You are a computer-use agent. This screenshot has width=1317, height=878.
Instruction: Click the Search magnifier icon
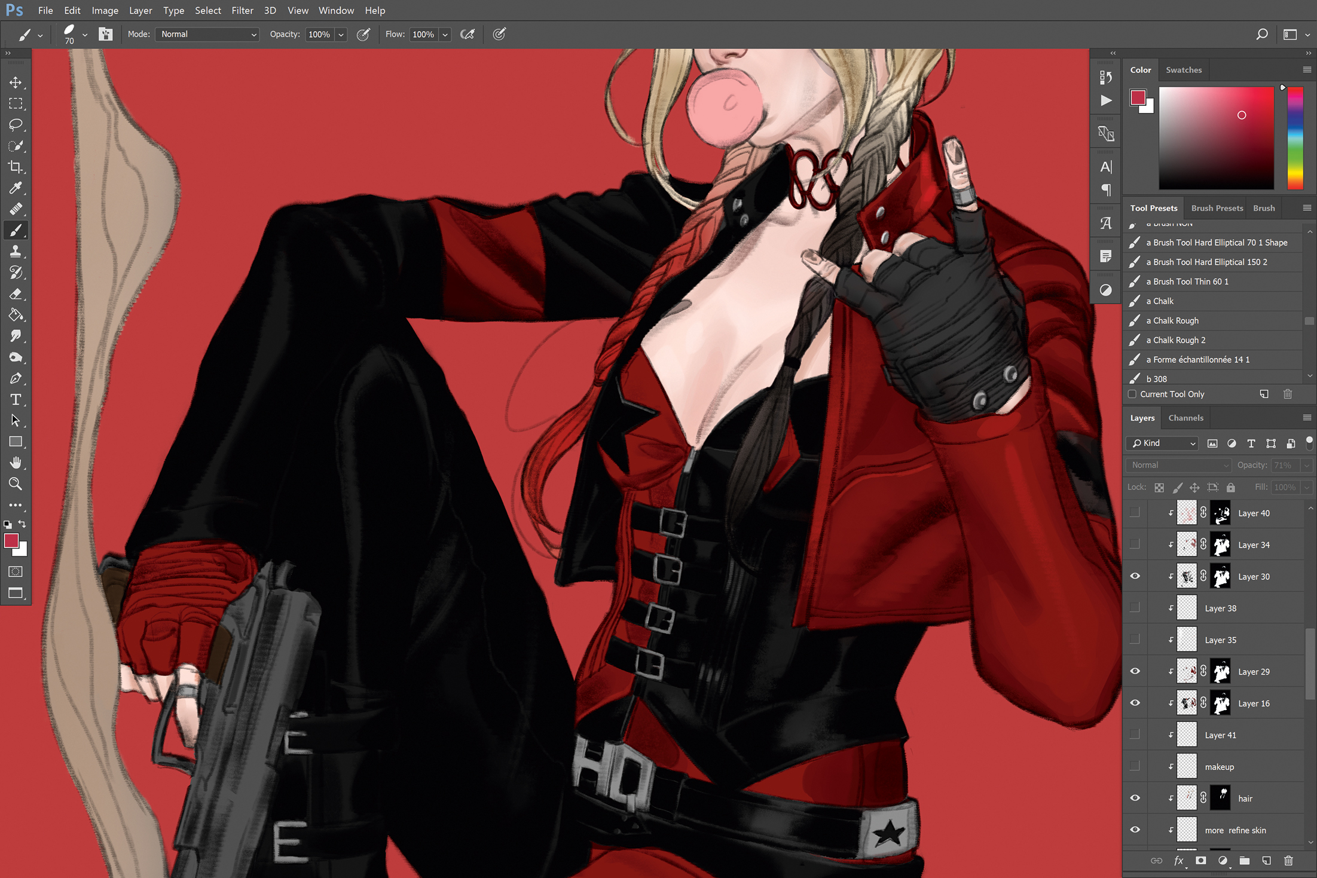(1261, 34)
